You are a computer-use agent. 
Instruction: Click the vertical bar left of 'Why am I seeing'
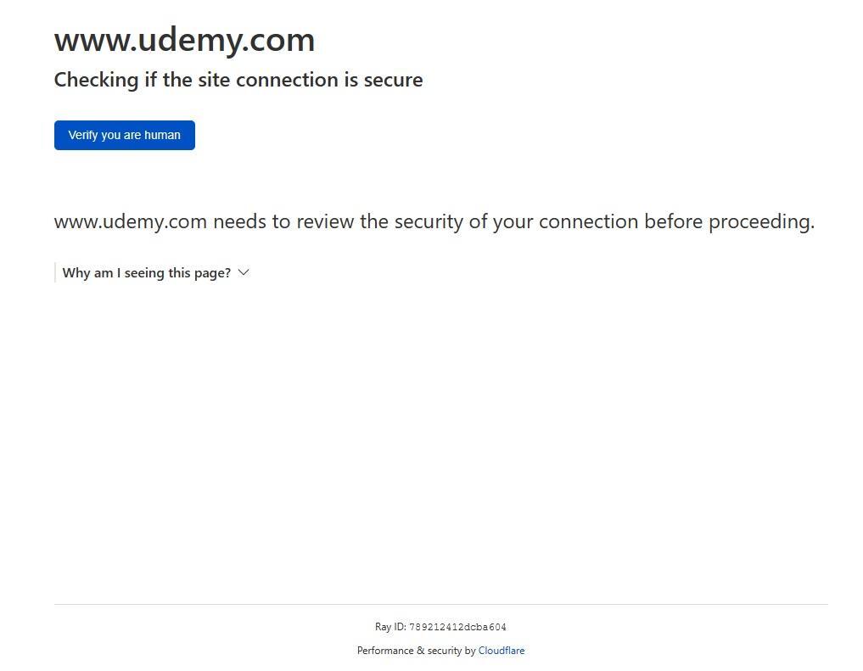point(55,272)
